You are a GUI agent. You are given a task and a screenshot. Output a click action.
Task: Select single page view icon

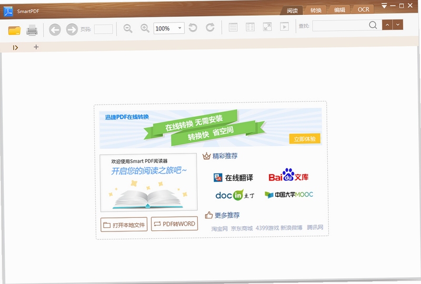[233, 27]
